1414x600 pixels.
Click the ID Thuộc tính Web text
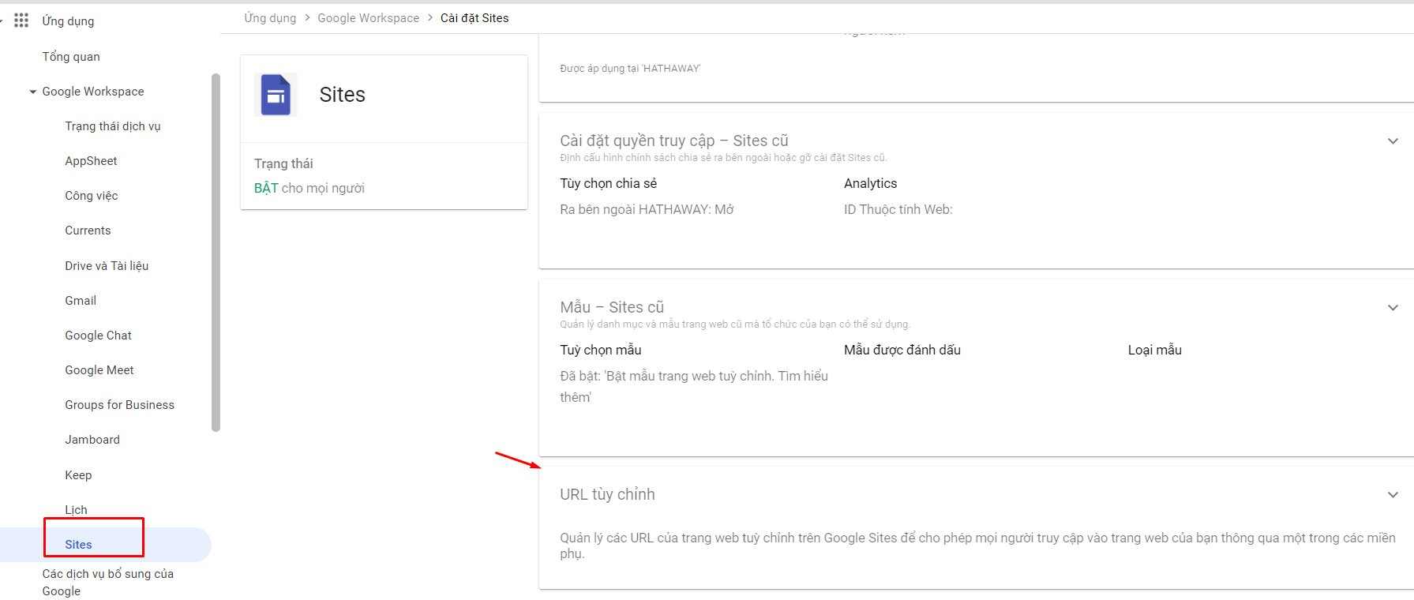pos(898,209)
